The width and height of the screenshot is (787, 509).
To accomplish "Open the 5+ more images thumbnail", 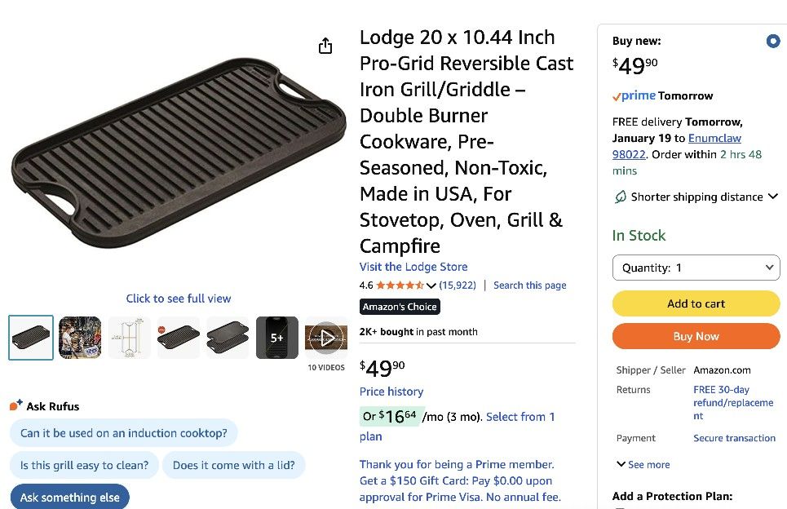I will (x=277, y=338).
